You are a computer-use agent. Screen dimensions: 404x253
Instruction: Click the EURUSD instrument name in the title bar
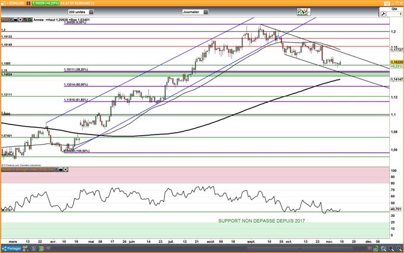[16, 4]
